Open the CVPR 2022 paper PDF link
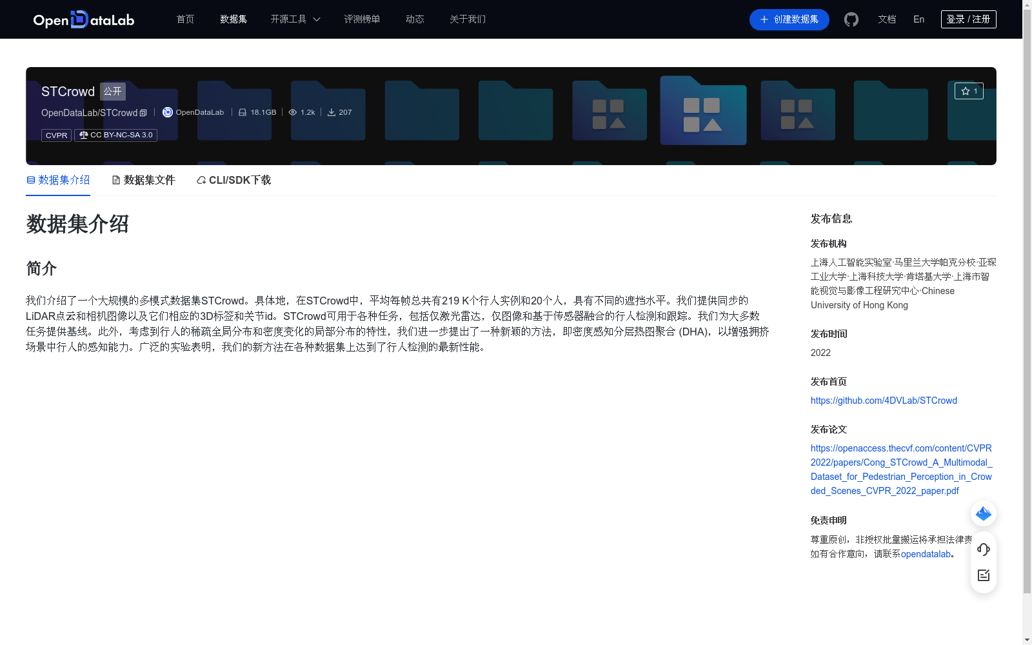This screenshot has height=645, width=1032. (x=902, y=470)
